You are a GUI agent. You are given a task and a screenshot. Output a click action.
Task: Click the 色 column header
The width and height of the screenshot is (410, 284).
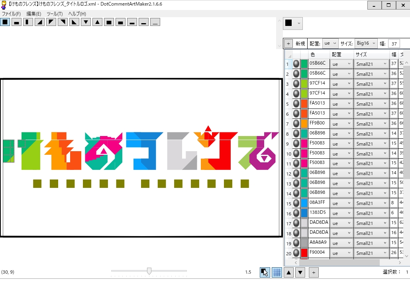click(319, 54)
